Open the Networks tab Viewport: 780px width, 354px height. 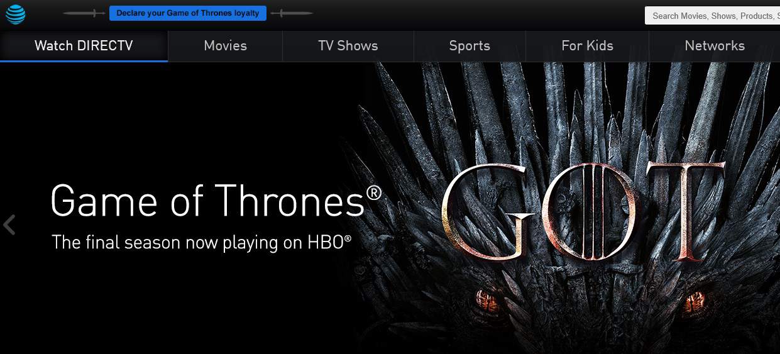[x=715, y=46]
